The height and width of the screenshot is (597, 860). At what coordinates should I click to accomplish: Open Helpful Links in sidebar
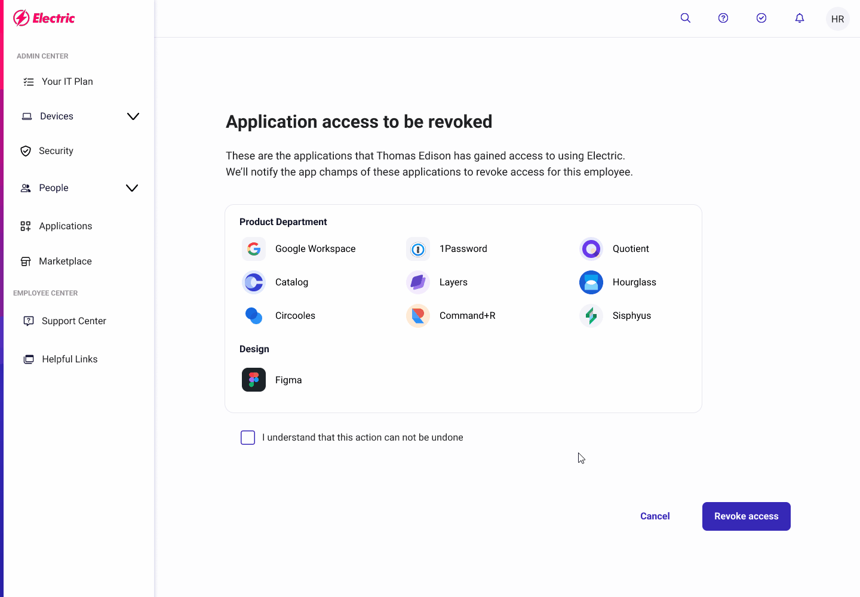click(x=70, y=359)
